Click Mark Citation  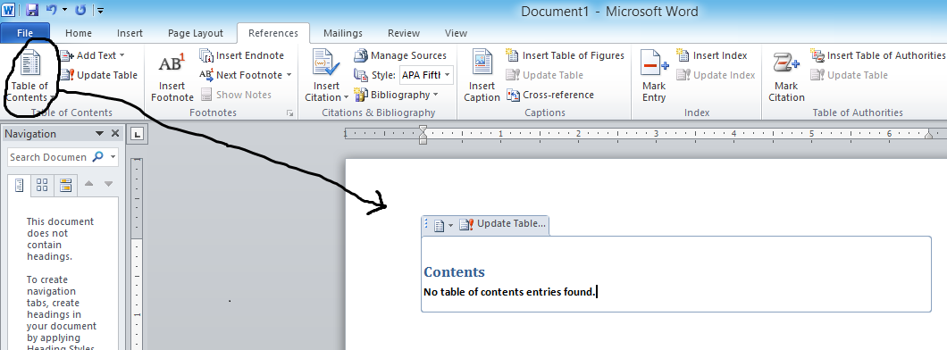786,75
